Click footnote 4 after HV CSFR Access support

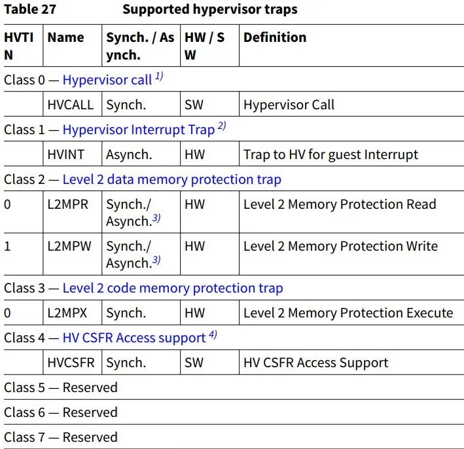(213, 334)
